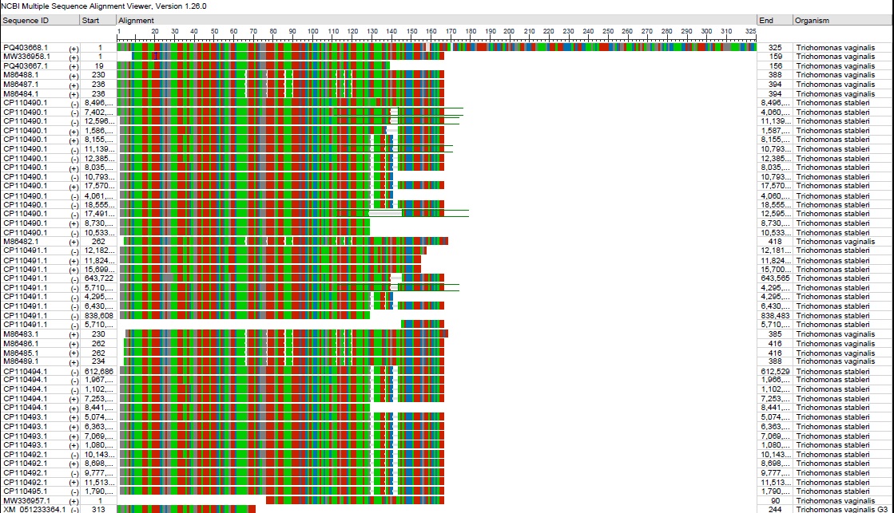Click sequence ID M86488.1
The width and height of the screenshot is (894, 513).
pyautogui.click(x=21, y=75)
